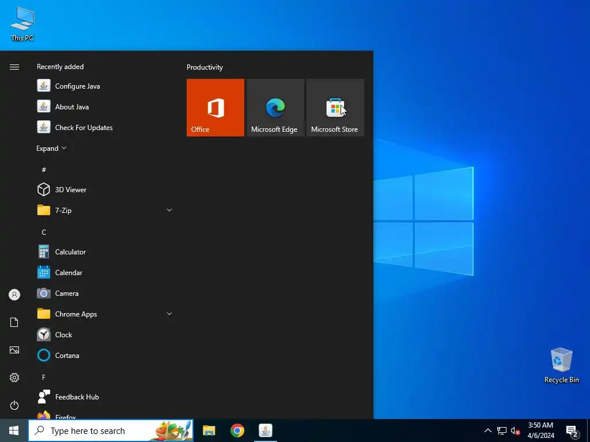The height and width of the screenshot is (442, 590).
Task: Open the notification Action Center icon
Action: (572, 430)
